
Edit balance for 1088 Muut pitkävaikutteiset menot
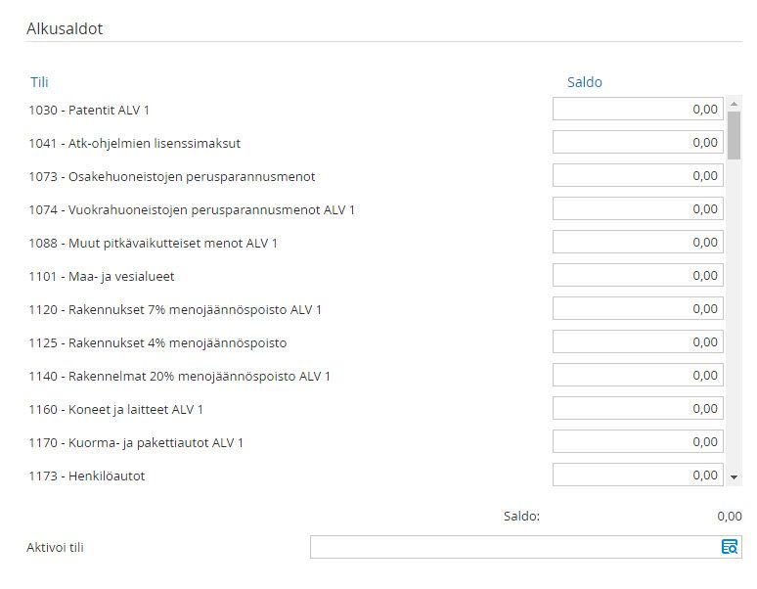(638, 243)
